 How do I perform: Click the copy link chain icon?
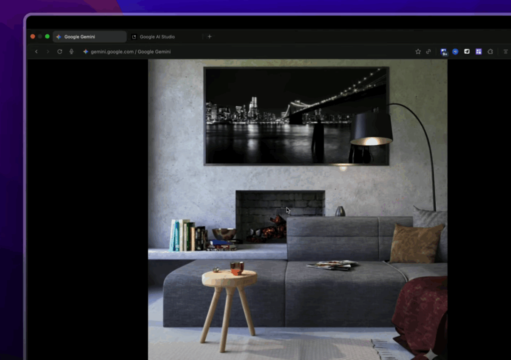(428, 51)
